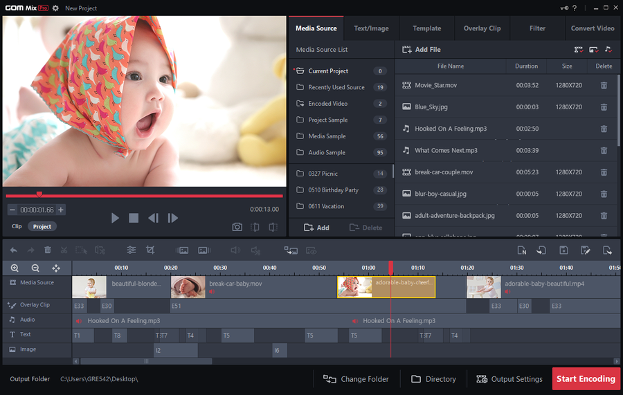Click the Play button under the preview

point(115,218)
